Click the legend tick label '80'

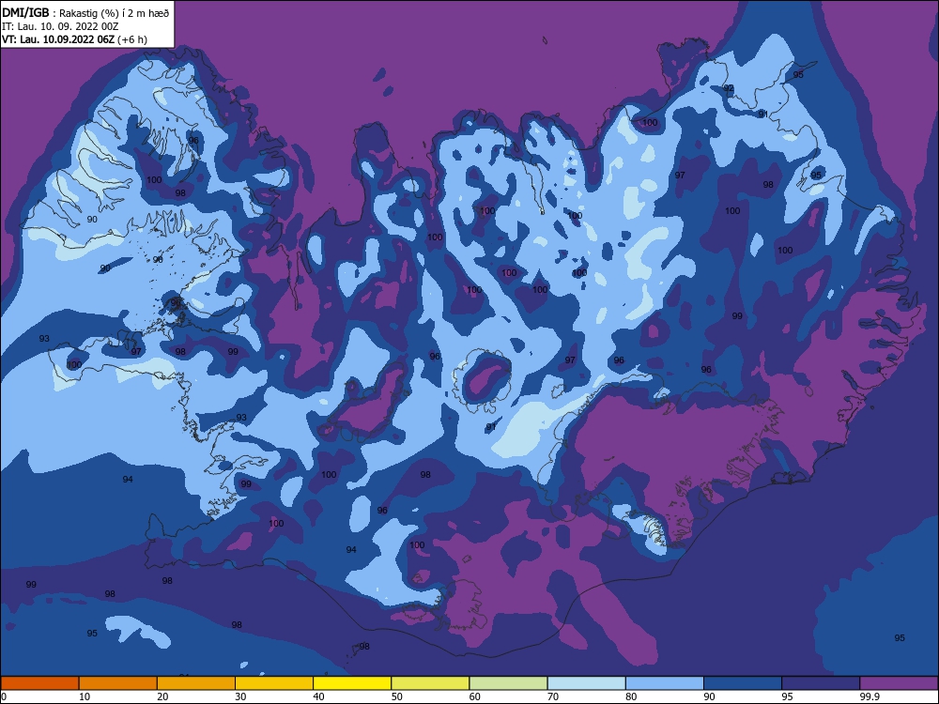coord(631,696)
